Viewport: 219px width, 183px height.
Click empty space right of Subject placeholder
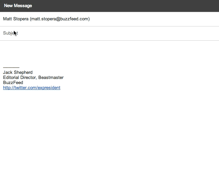(x=119, y=33)
